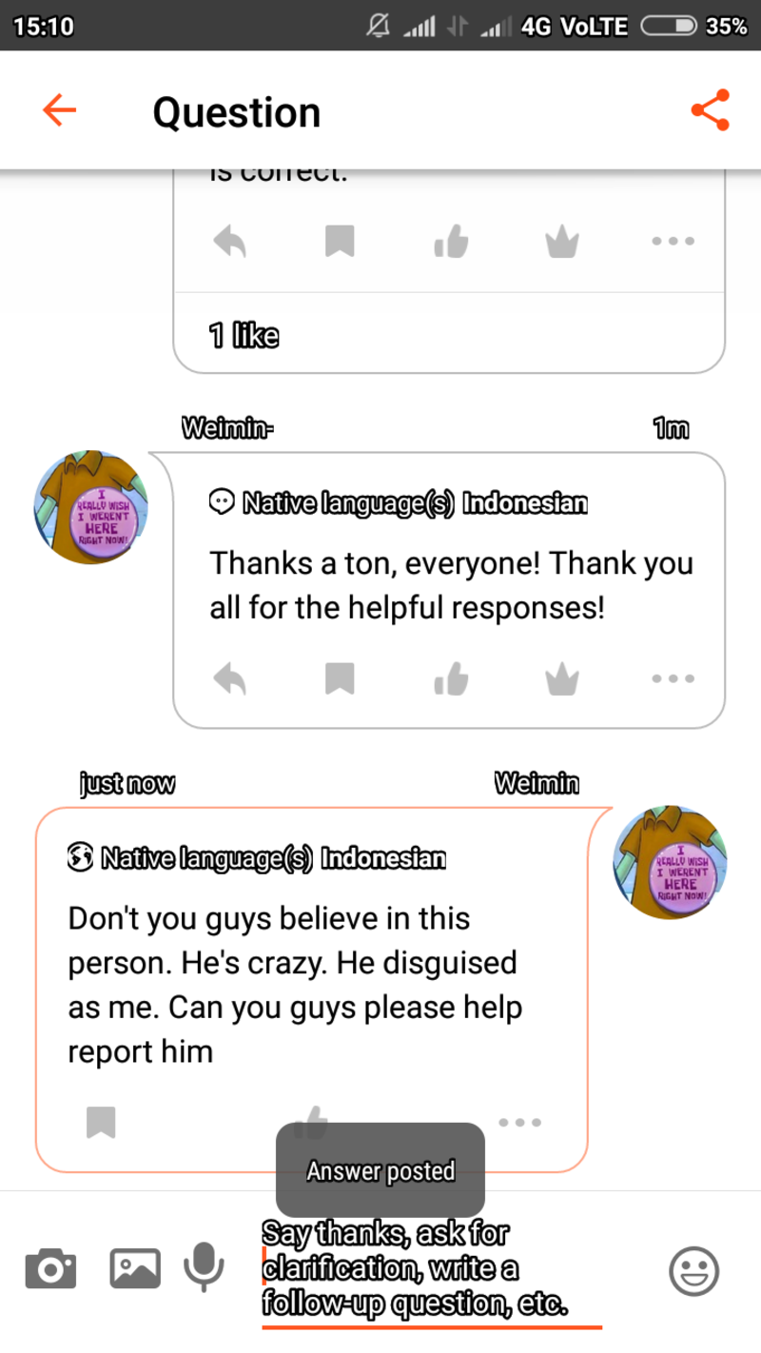Like the top answer above '1 like'
The image size is (761, 1353).
(x=451, y=241)
